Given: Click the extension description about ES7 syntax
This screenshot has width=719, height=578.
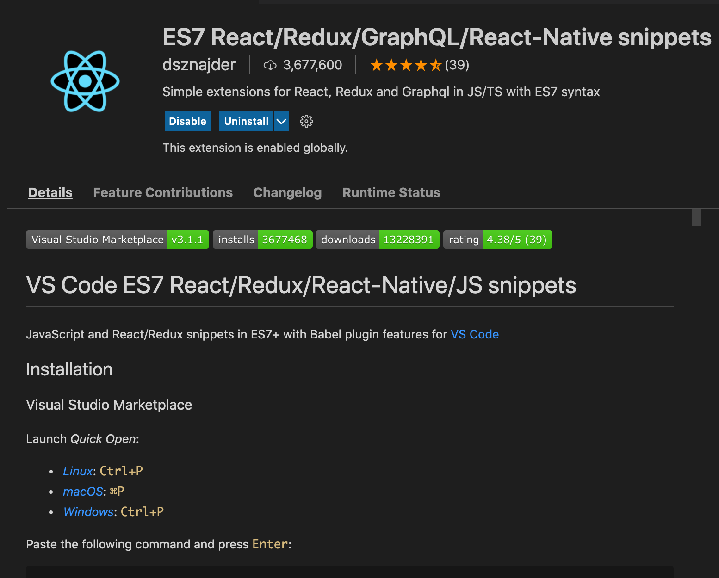Looking at the screenshot, I should (381, 92).
